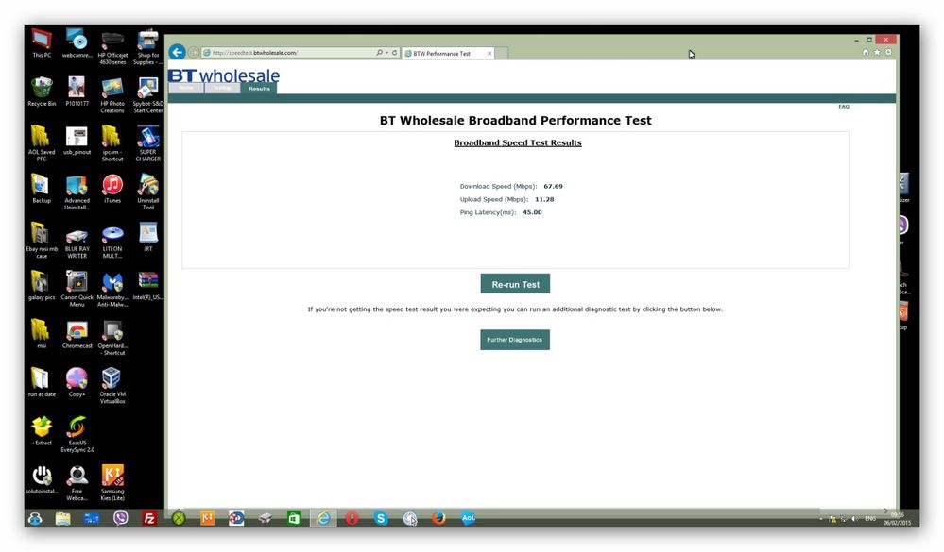Click download speed value 67.69
The height and width of the screenshot is (552, 944).
coord(554,187)
